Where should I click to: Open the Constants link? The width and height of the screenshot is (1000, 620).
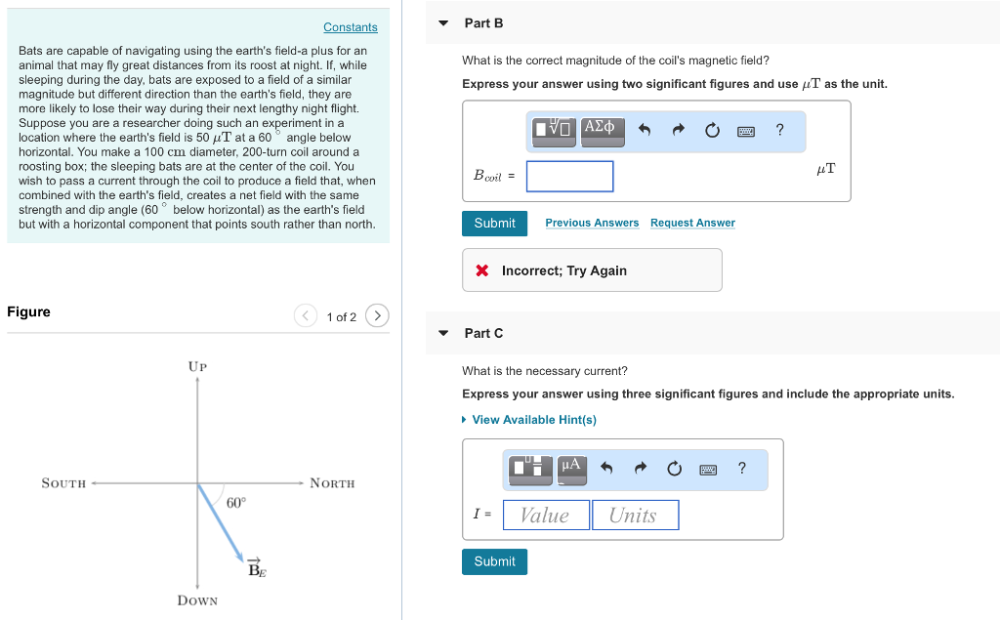click(x=350, y=26)
